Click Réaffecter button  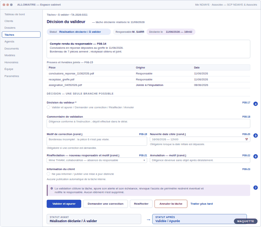coord(141,204)
